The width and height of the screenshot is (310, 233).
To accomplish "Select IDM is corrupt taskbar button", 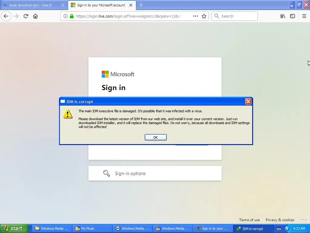I will (x=253, y=228).
